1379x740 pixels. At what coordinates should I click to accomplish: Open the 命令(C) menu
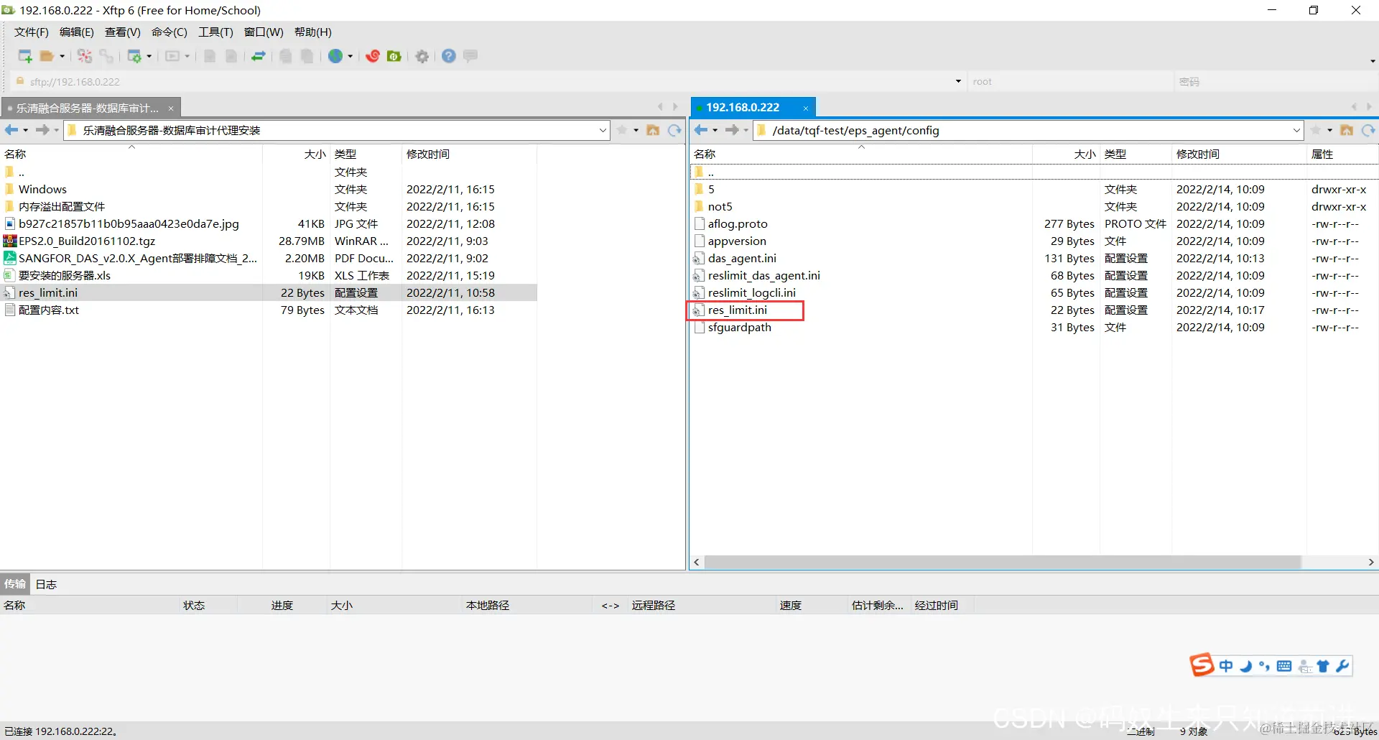170,32
